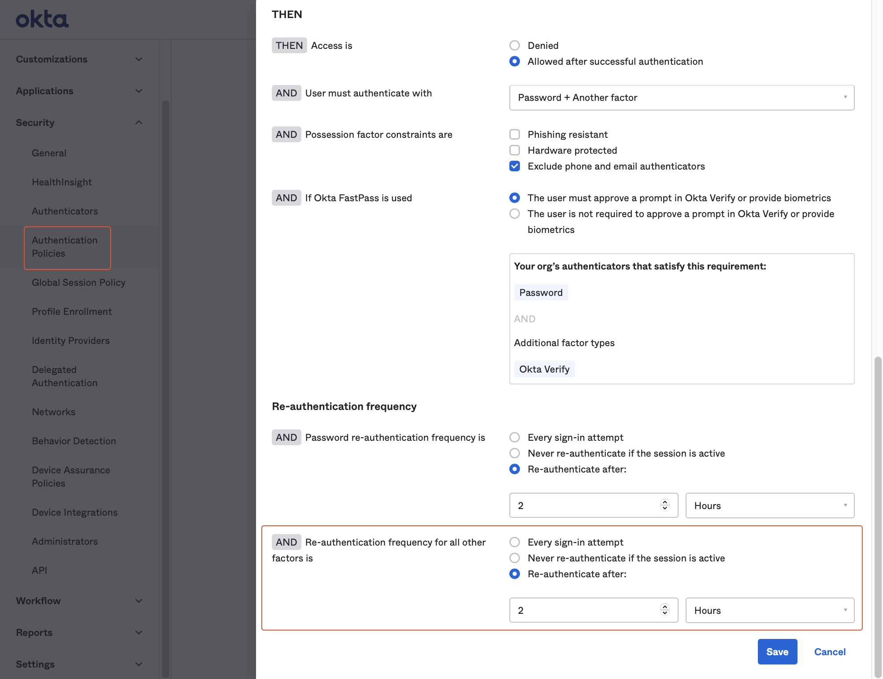Save the authentication policy rule
The width and height of the screenshot is (883, 679).
[x=777, y=652]
